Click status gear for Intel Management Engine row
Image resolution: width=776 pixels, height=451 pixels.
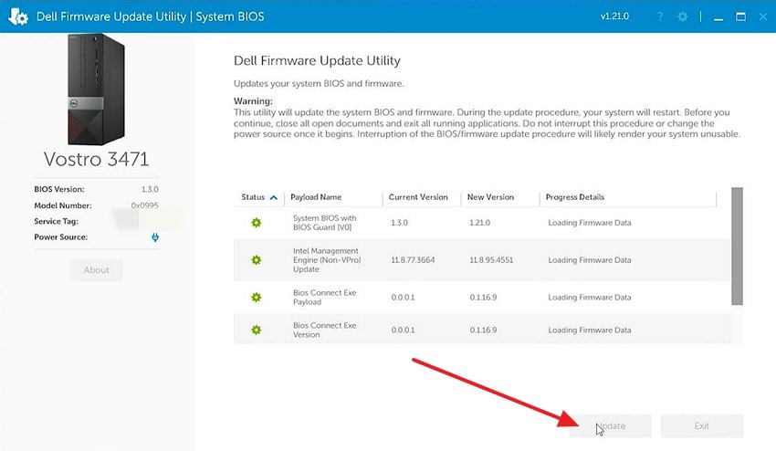(256, 260)
